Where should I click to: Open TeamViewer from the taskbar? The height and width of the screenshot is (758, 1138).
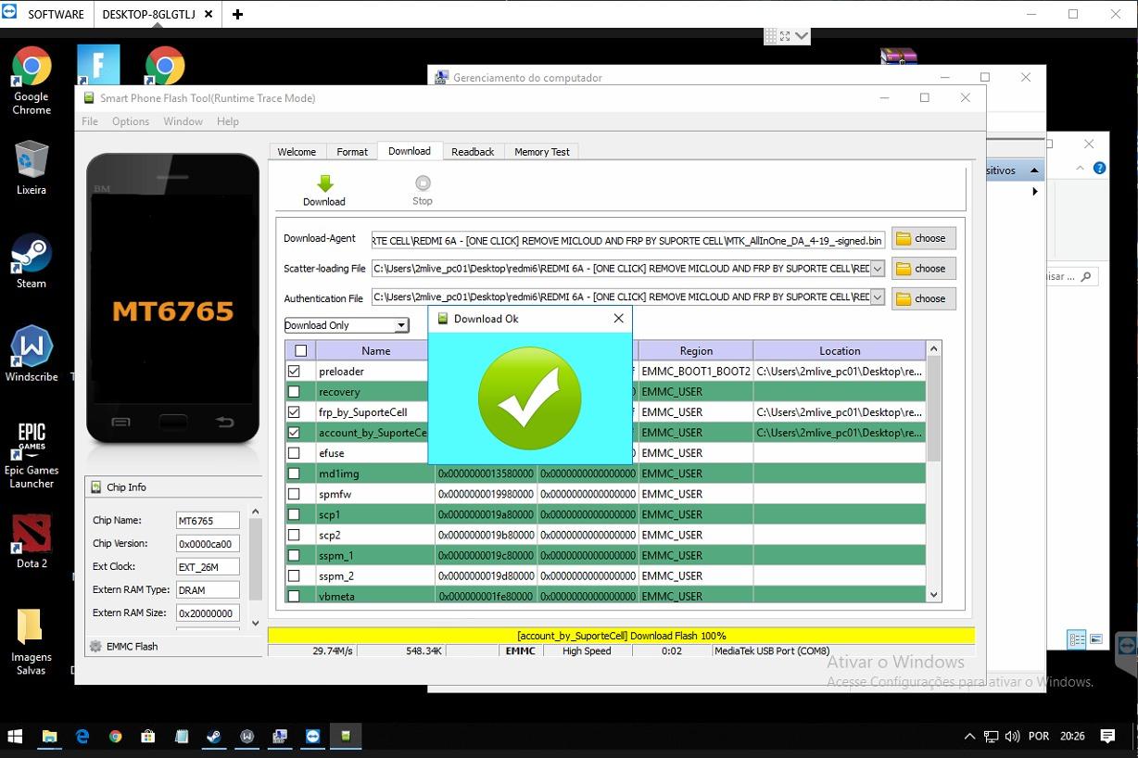pos(312,737)
